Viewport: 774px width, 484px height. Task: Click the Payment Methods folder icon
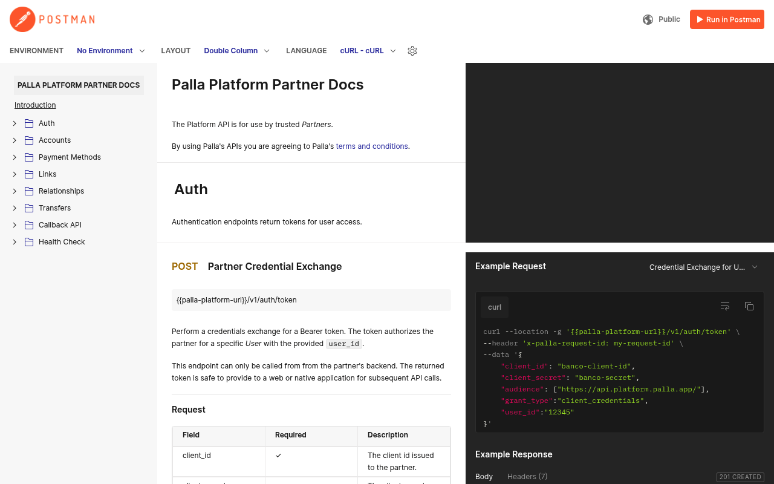tap(29, 157)
